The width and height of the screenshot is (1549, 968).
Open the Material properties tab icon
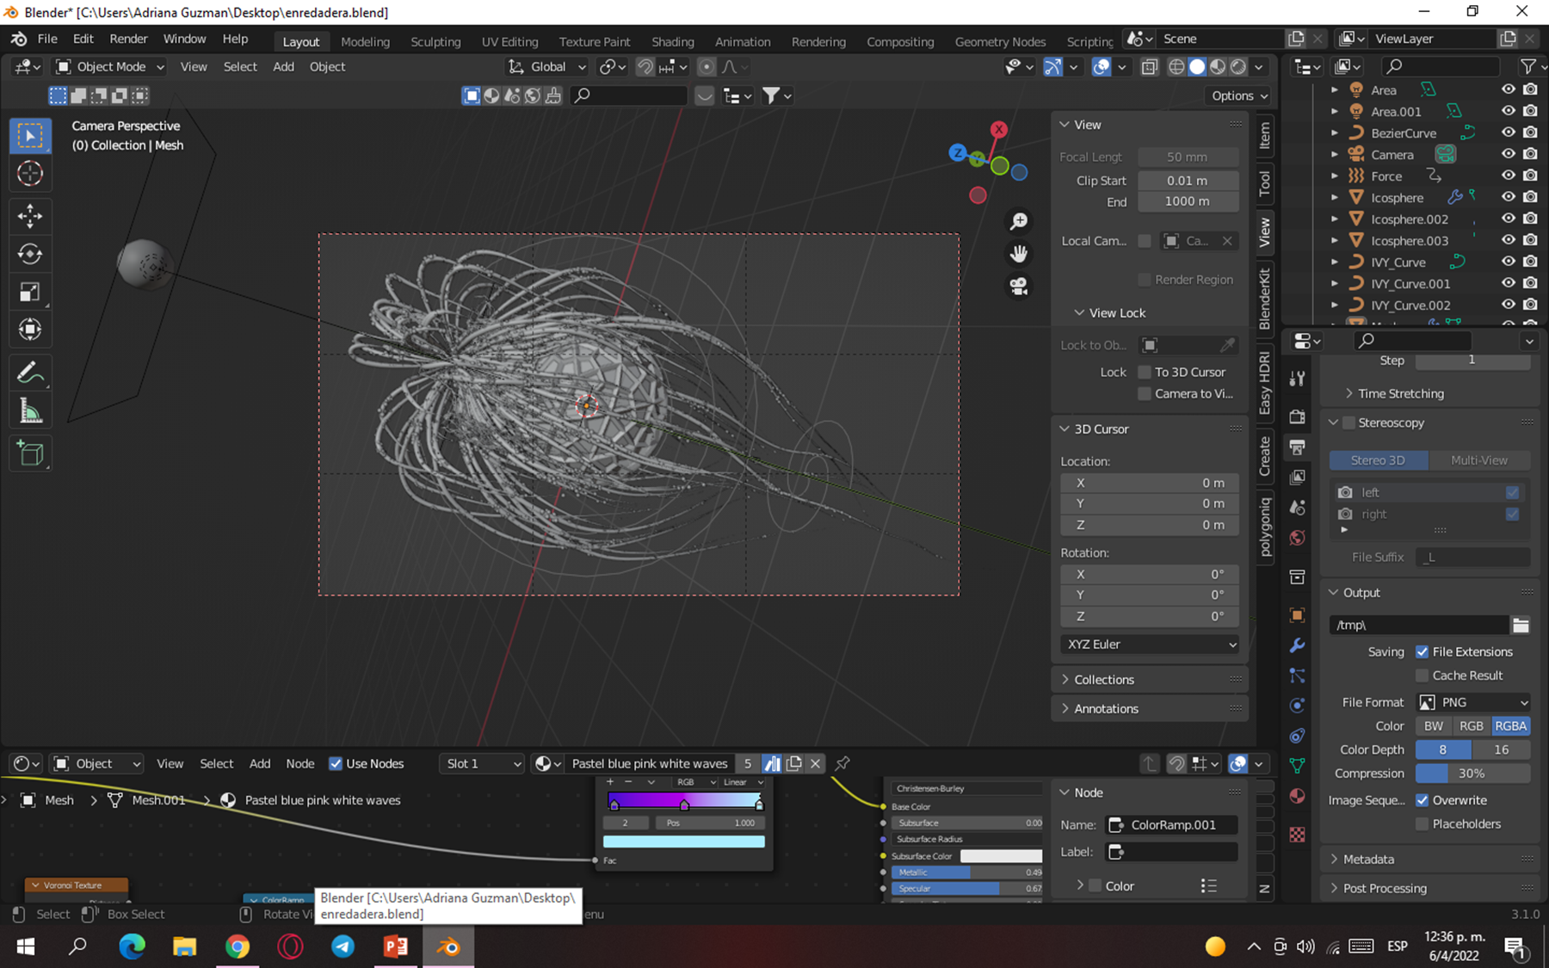point(1298,796)
